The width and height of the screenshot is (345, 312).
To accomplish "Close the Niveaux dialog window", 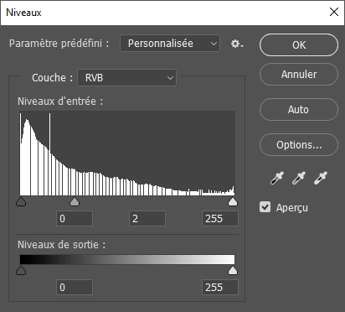I will (334, 12).
